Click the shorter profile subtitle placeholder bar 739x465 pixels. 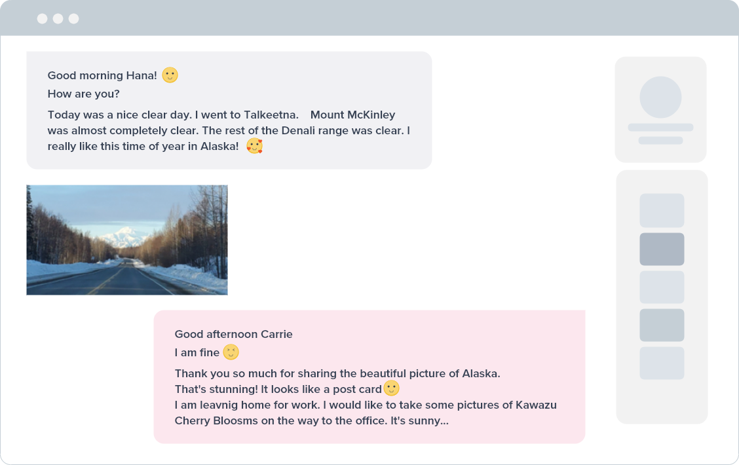(x=660, y=140)
